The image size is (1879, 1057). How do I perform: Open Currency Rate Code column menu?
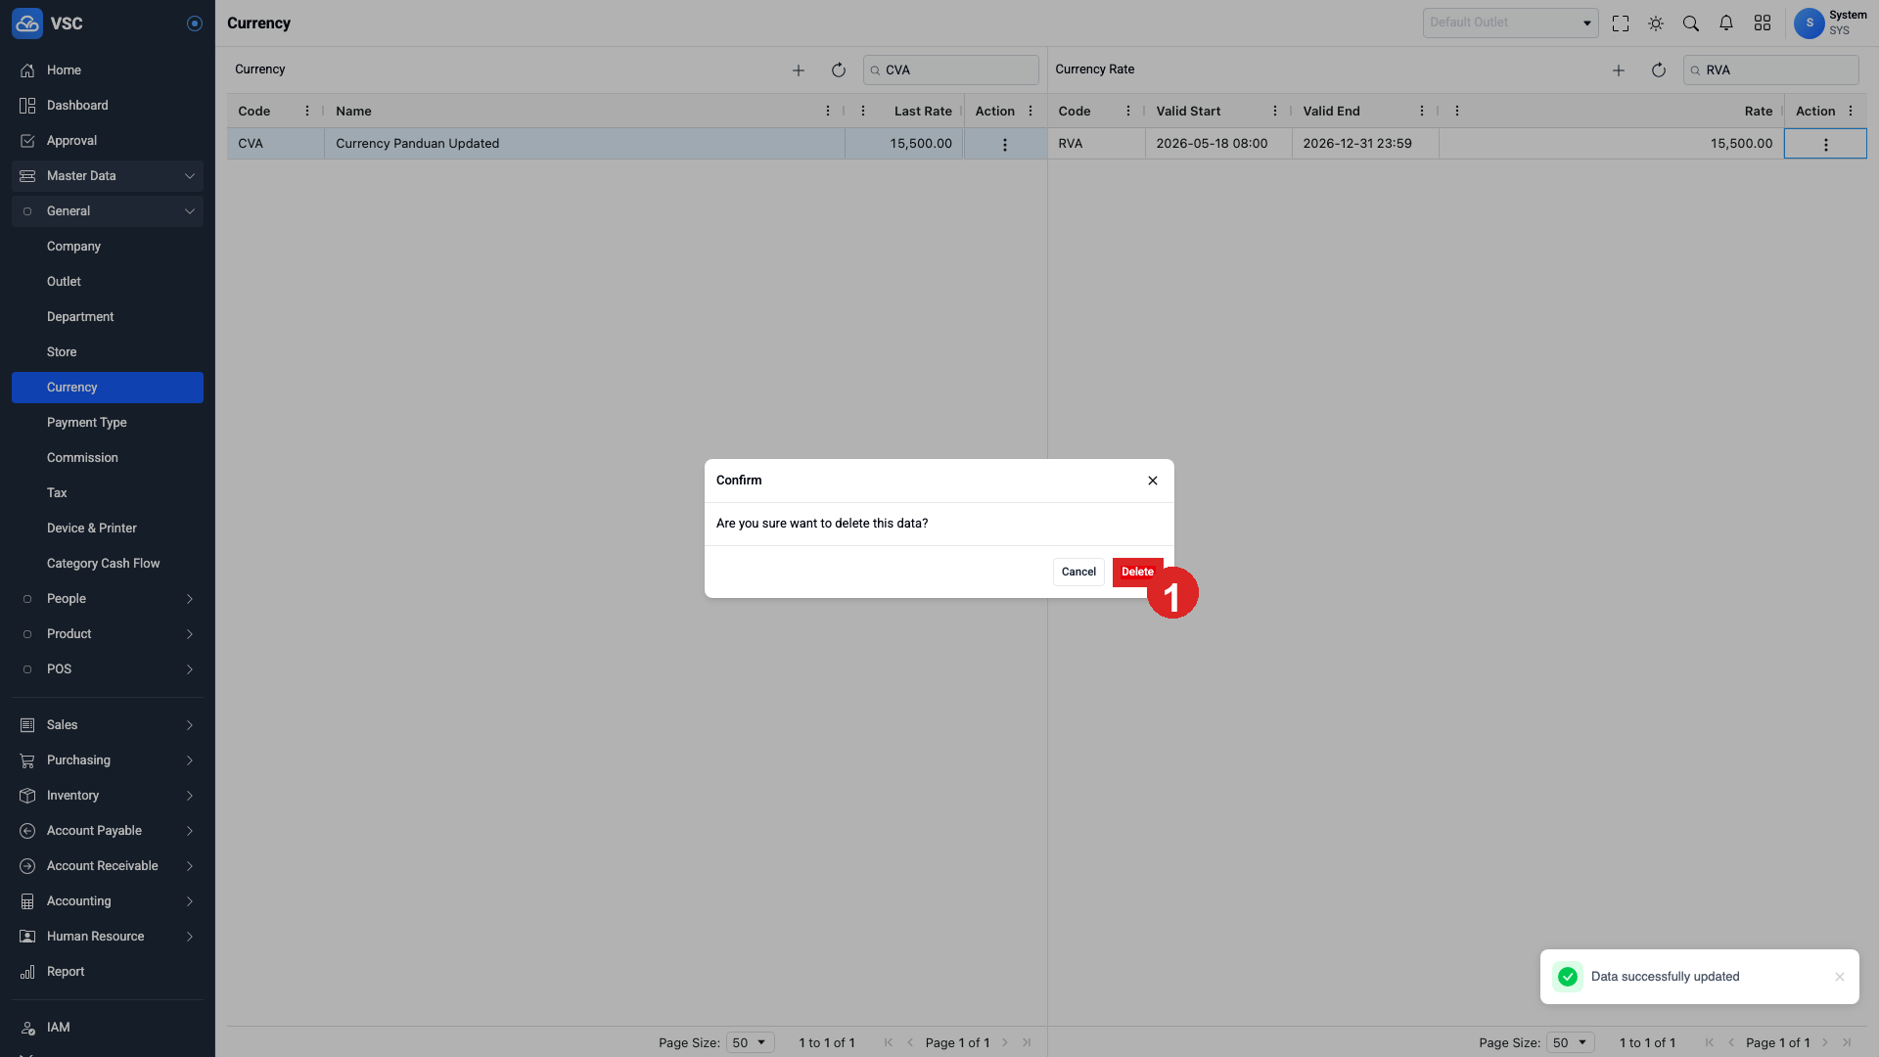[x=1128, y=112]
